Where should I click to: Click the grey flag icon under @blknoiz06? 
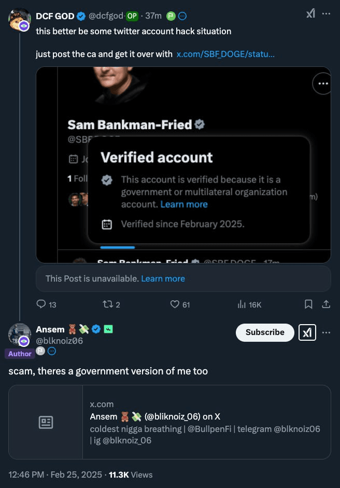[x=40, y=351]
